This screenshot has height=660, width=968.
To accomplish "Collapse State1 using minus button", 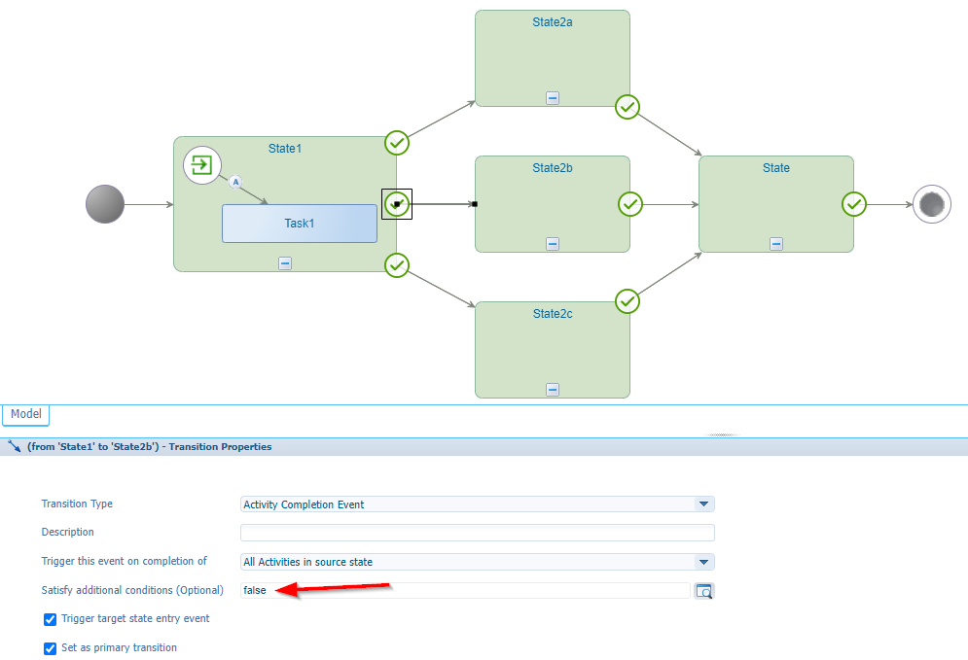I will [285, 263].
